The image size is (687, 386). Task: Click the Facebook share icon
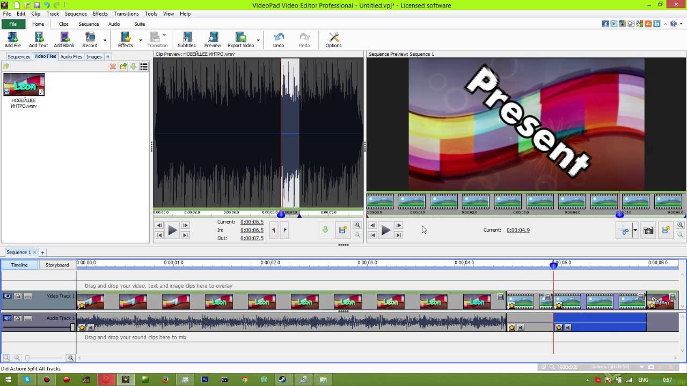(605, 24)
